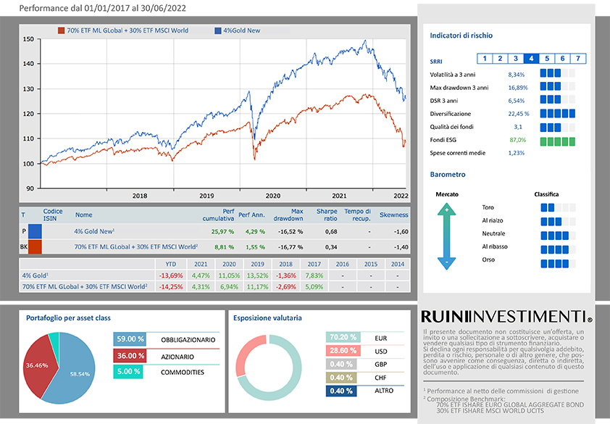The width and height of the screenshot is (610, 424).
Task: Click the Esposizione valutaria heading
Action: [x=267, y=318]
